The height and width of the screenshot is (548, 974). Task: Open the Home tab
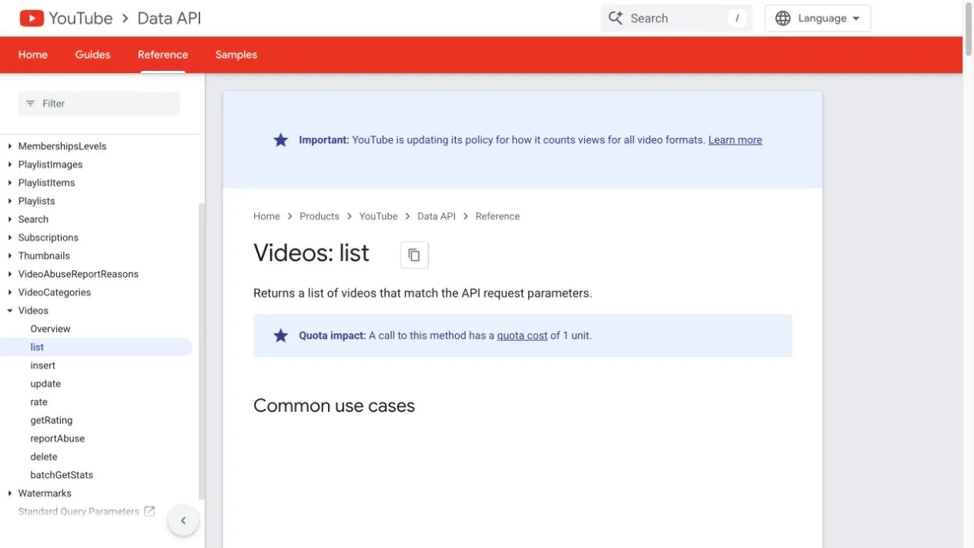tap(33, 55)
